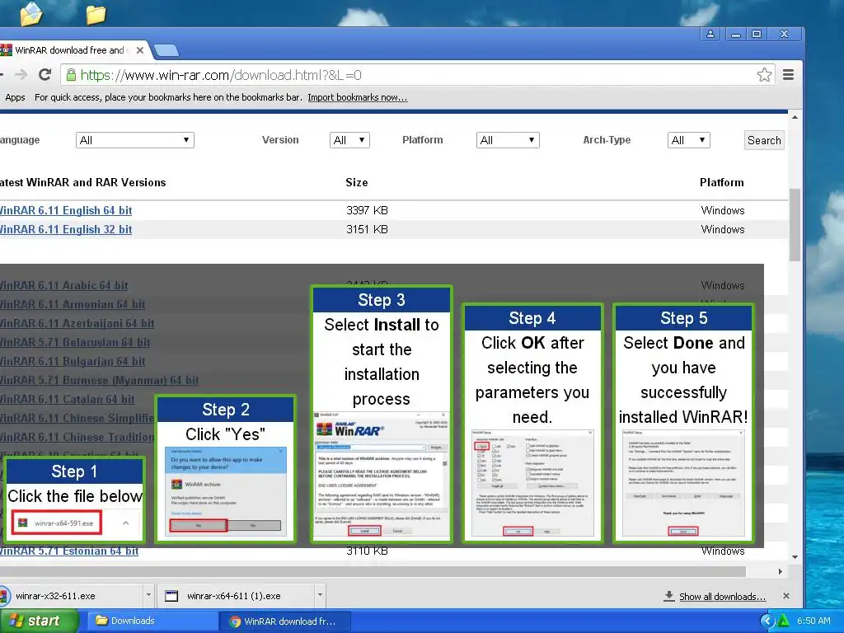Click the page vertical scrollbar thumb
Screen dimensions: 844x633
point(795,225)
